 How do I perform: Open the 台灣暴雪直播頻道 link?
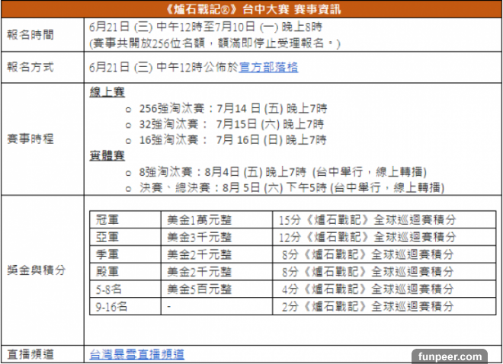pyautogui.click(x=136, y=354)
